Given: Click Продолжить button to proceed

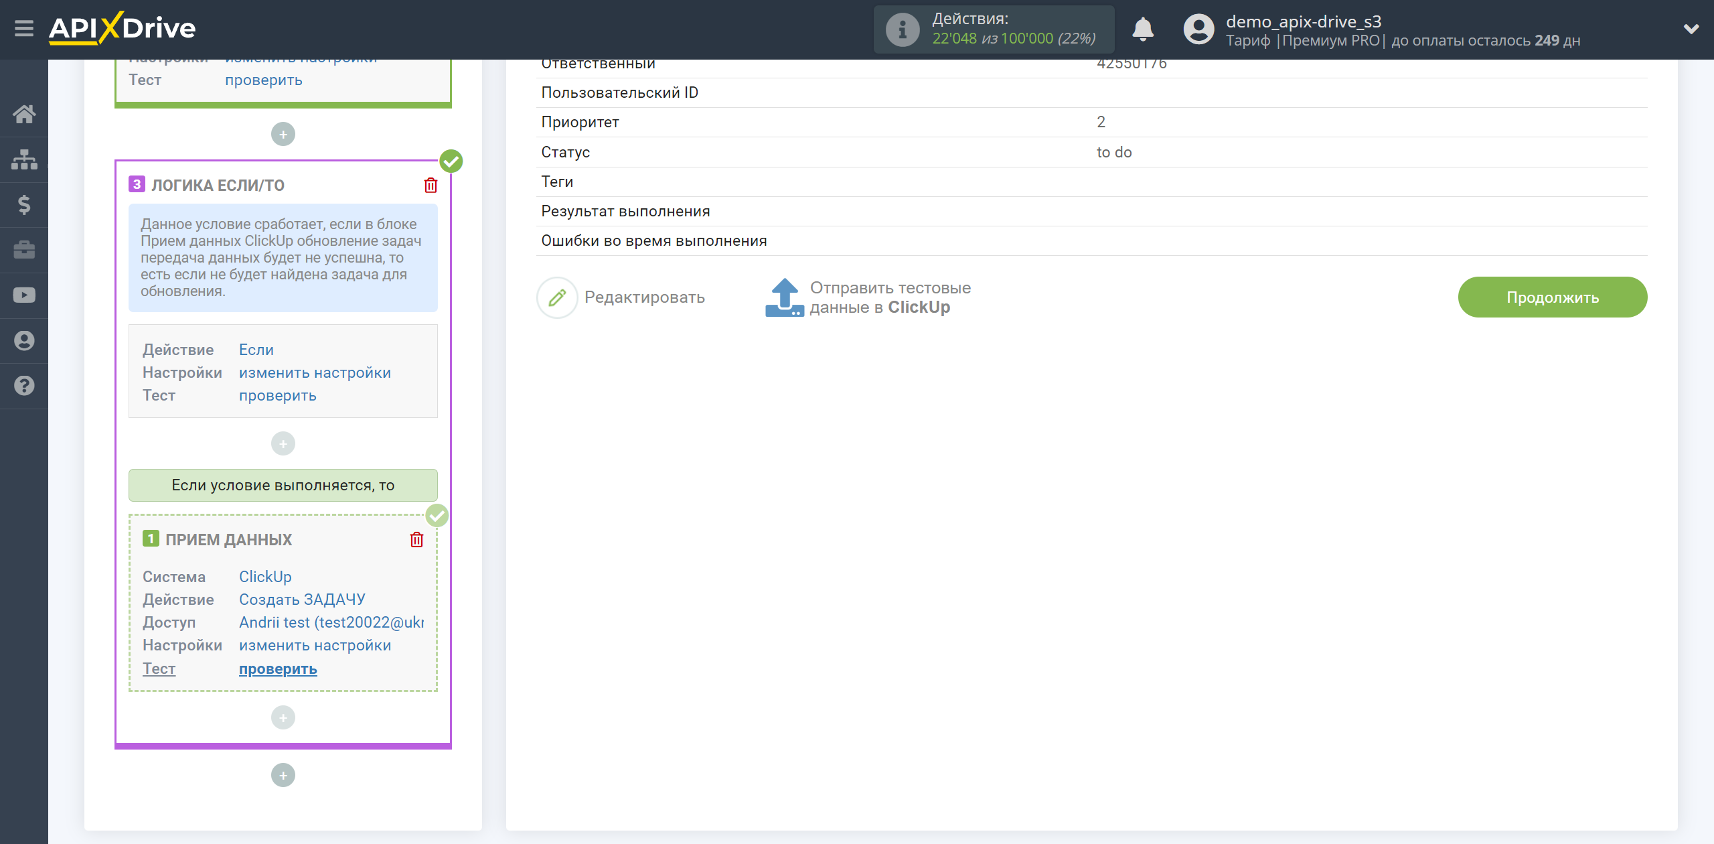Looking at the screenshot, I should pos(1552,295).
